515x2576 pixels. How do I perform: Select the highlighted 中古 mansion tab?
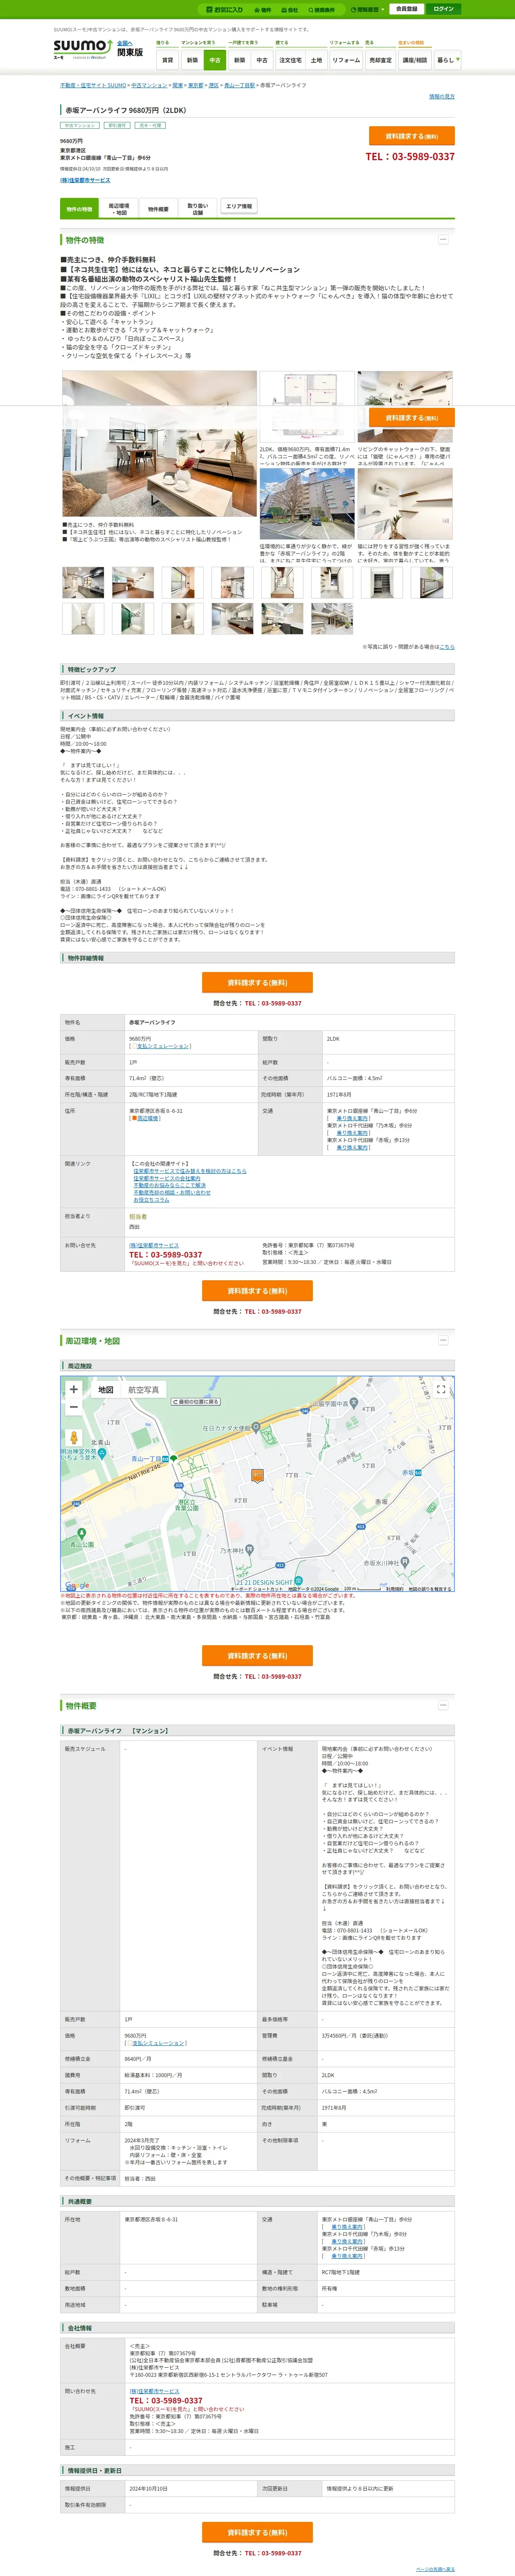[215, 60]
